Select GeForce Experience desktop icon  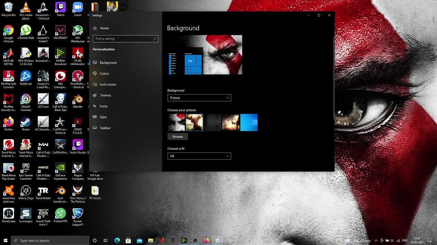[x=60, y=171]
